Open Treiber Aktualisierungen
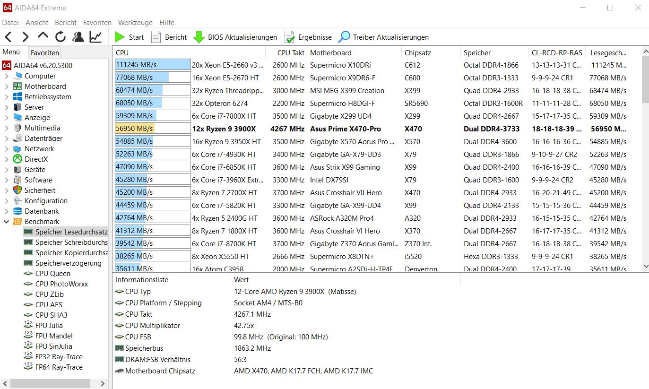The width and height of the screenshot is (649, 389). 384,37
